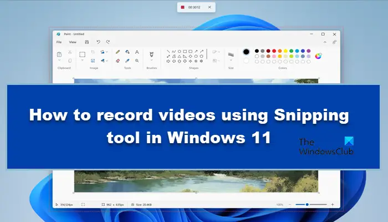Choose the purple color swatch in top row

tap(309, 51)
